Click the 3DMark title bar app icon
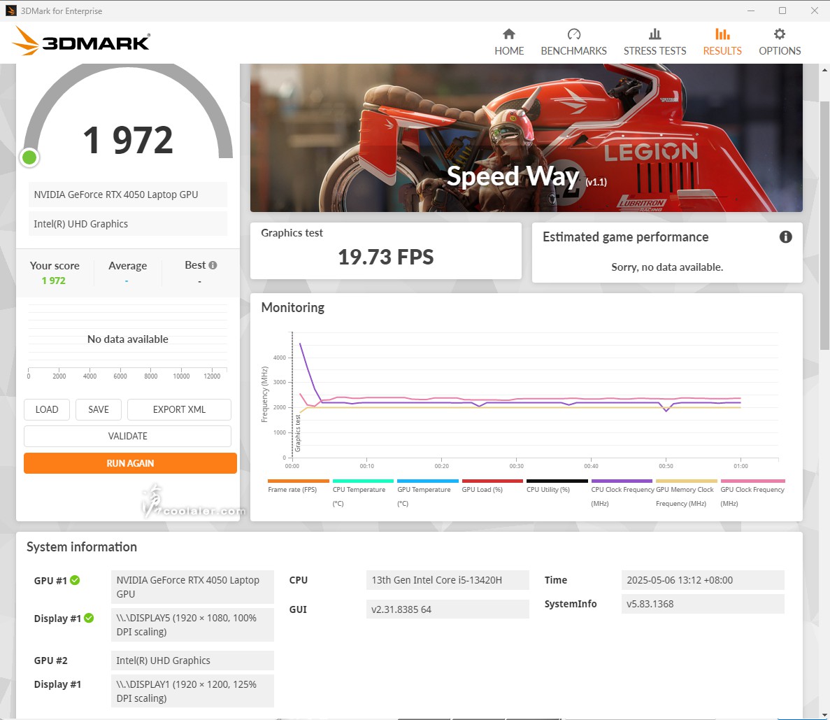830x720 pixels. coord(10,10)
